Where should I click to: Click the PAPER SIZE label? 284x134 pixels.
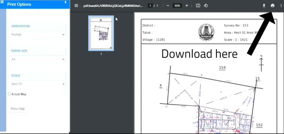tap(19, 51)
